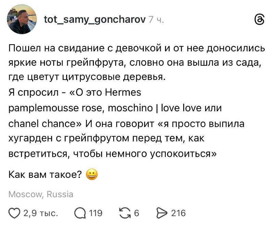
Task: Toggle like state on the heart button
Action: (x=14, y=213)
